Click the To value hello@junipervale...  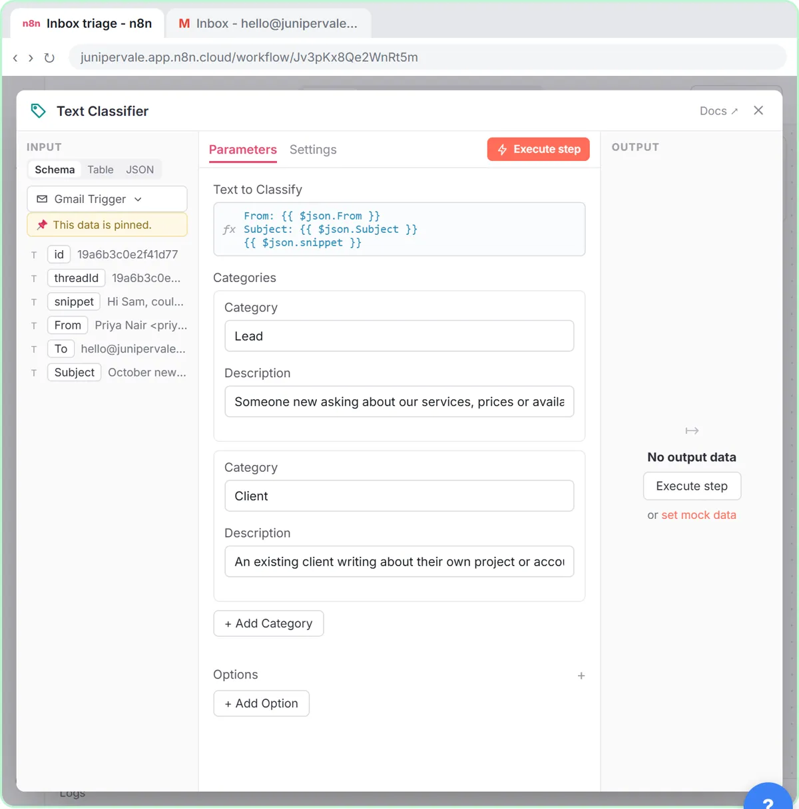(133, 349)
